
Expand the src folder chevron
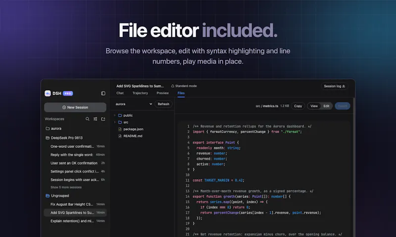click(x=115, y=122)
